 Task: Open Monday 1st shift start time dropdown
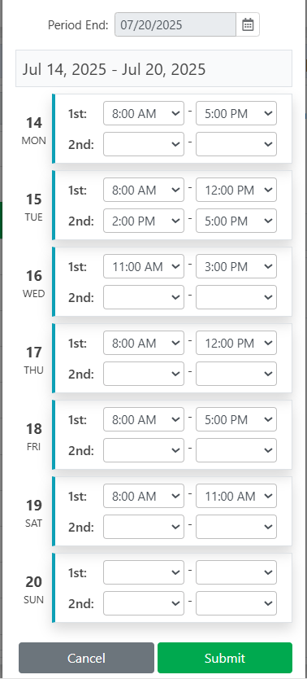click(144, 113)
